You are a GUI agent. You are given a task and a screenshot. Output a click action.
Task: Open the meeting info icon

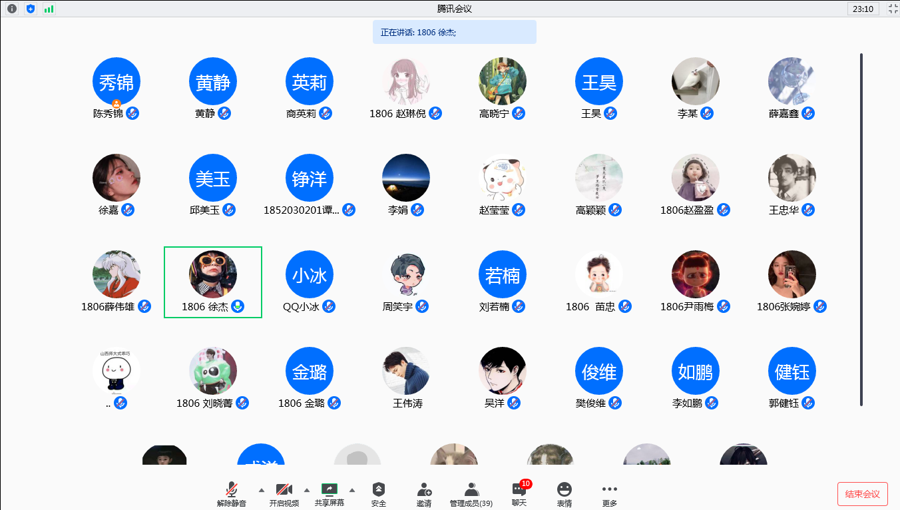tap(12, 9)
